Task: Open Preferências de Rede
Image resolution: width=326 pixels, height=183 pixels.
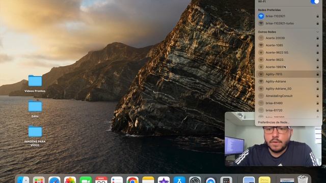Action: point(274,123)
